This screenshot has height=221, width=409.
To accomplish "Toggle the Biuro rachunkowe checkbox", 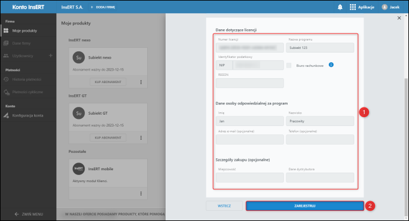I will tap(289, 66).
